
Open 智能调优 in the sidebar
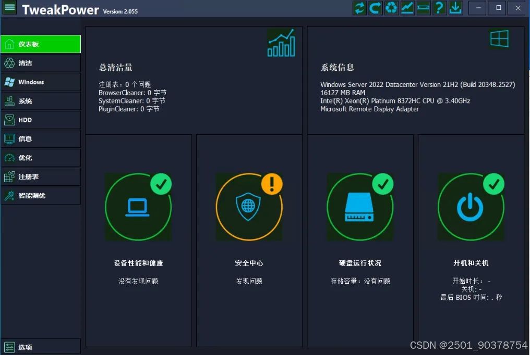pyautogui.click(x=41, y=196)
